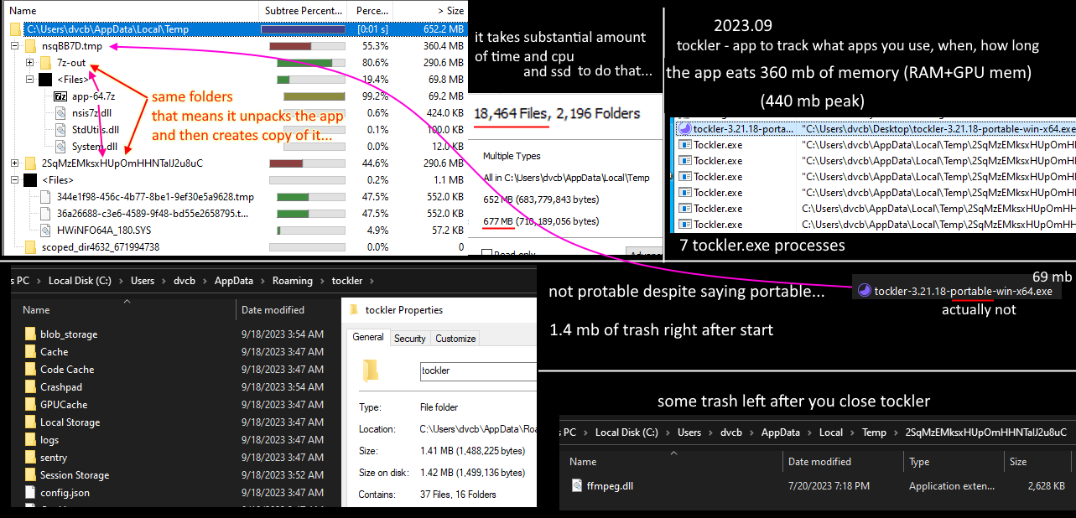Expand the 7z-out tree node
The image size is (1076, 518).
point(30,63)
